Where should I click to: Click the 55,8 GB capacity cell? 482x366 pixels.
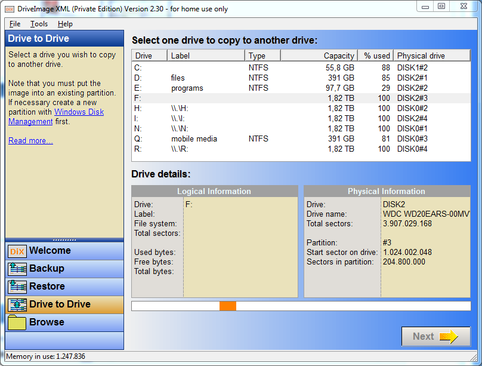point(340,67)
